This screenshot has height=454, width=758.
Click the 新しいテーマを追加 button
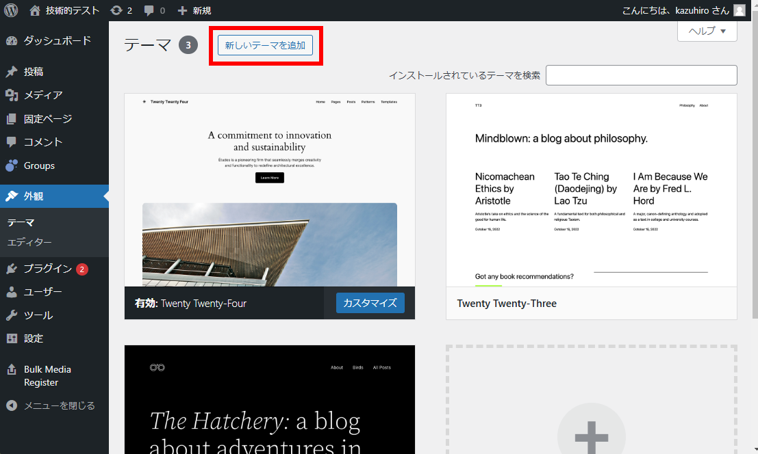(265, 45)
